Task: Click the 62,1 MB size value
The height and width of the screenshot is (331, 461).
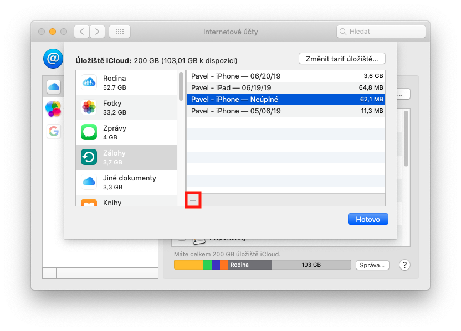Action: point(372,99)
